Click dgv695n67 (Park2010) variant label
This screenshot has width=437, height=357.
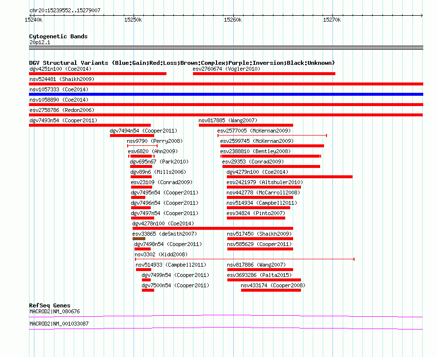pyautogui.click(x=159, y=162)
